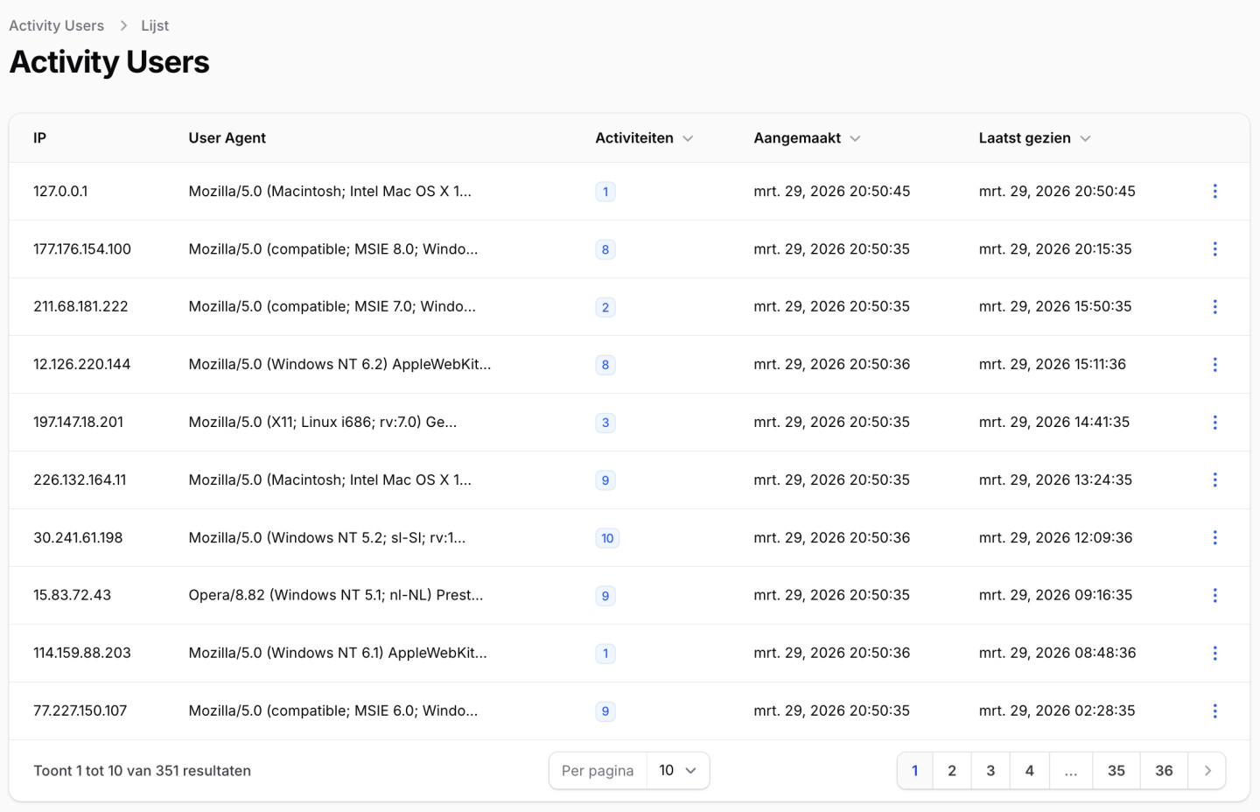Image resolution: width=1260 pixels, height=812 pixels.
Task: Open actions menu for IP 127.0.0.1 row
Action: click(x=1214, y=192)
